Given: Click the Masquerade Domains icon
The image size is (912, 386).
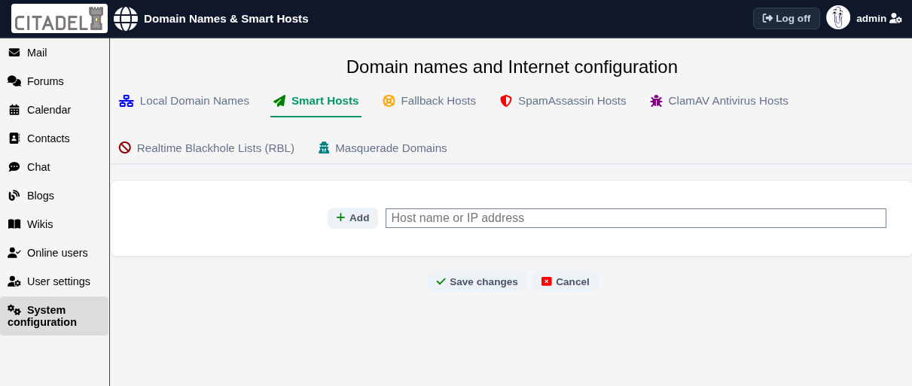Looking at the screenshot, I should pos(324,147).
